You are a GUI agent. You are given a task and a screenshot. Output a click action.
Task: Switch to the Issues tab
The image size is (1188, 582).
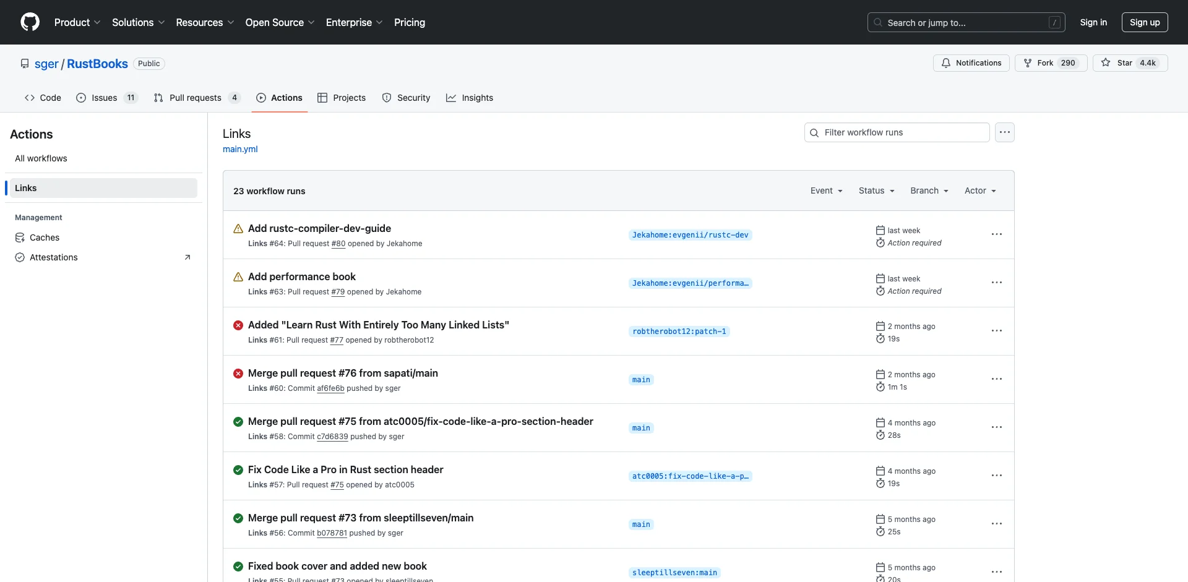[x=107, y=98]
